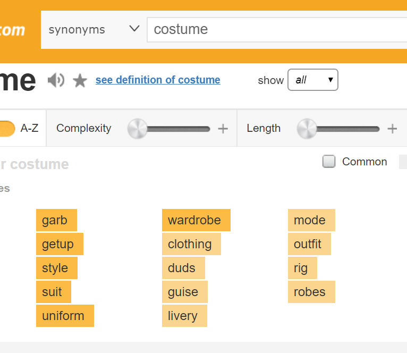Play the costume pronunciation audio speaker icon
The height and width of the screenshot is (353, 407).
click(x=56, y=80)
